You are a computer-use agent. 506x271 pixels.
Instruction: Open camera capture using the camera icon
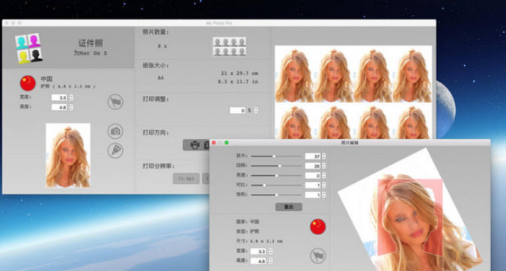(115, 131)
